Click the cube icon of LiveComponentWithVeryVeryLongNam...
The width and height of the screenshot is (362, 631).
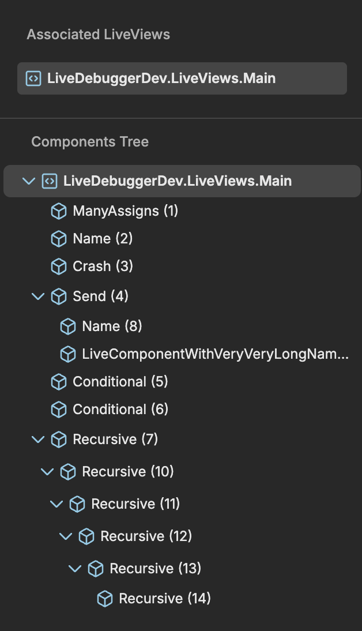[68, 354]
